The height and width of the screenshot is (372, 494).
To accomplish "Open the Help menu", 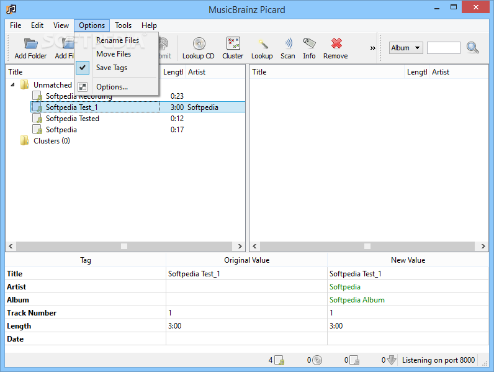I will pos(149,25).
